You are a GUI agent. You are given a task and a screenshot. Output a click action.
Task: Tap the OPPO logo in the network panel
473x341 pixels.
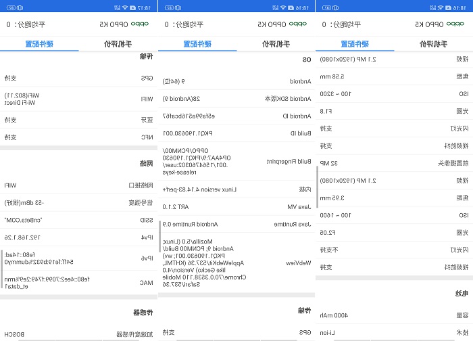click(140, 24)
